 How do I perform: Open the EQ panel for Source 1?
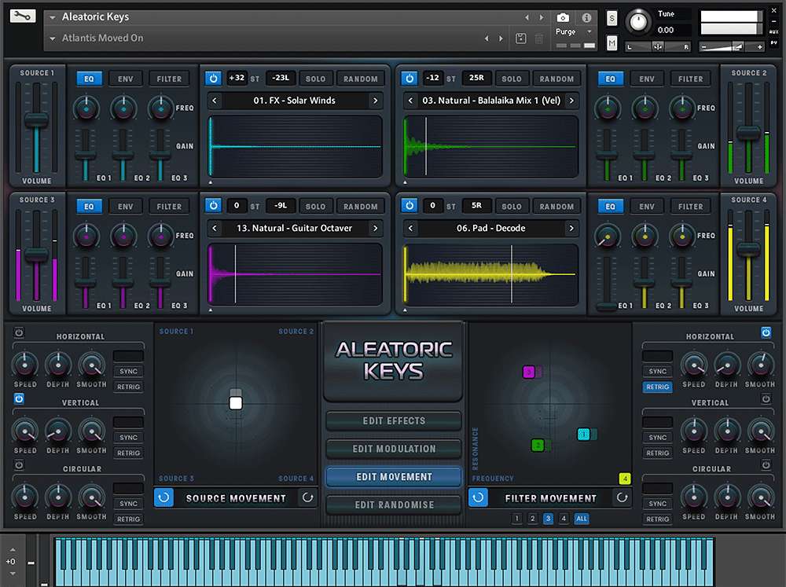(89, 78)
